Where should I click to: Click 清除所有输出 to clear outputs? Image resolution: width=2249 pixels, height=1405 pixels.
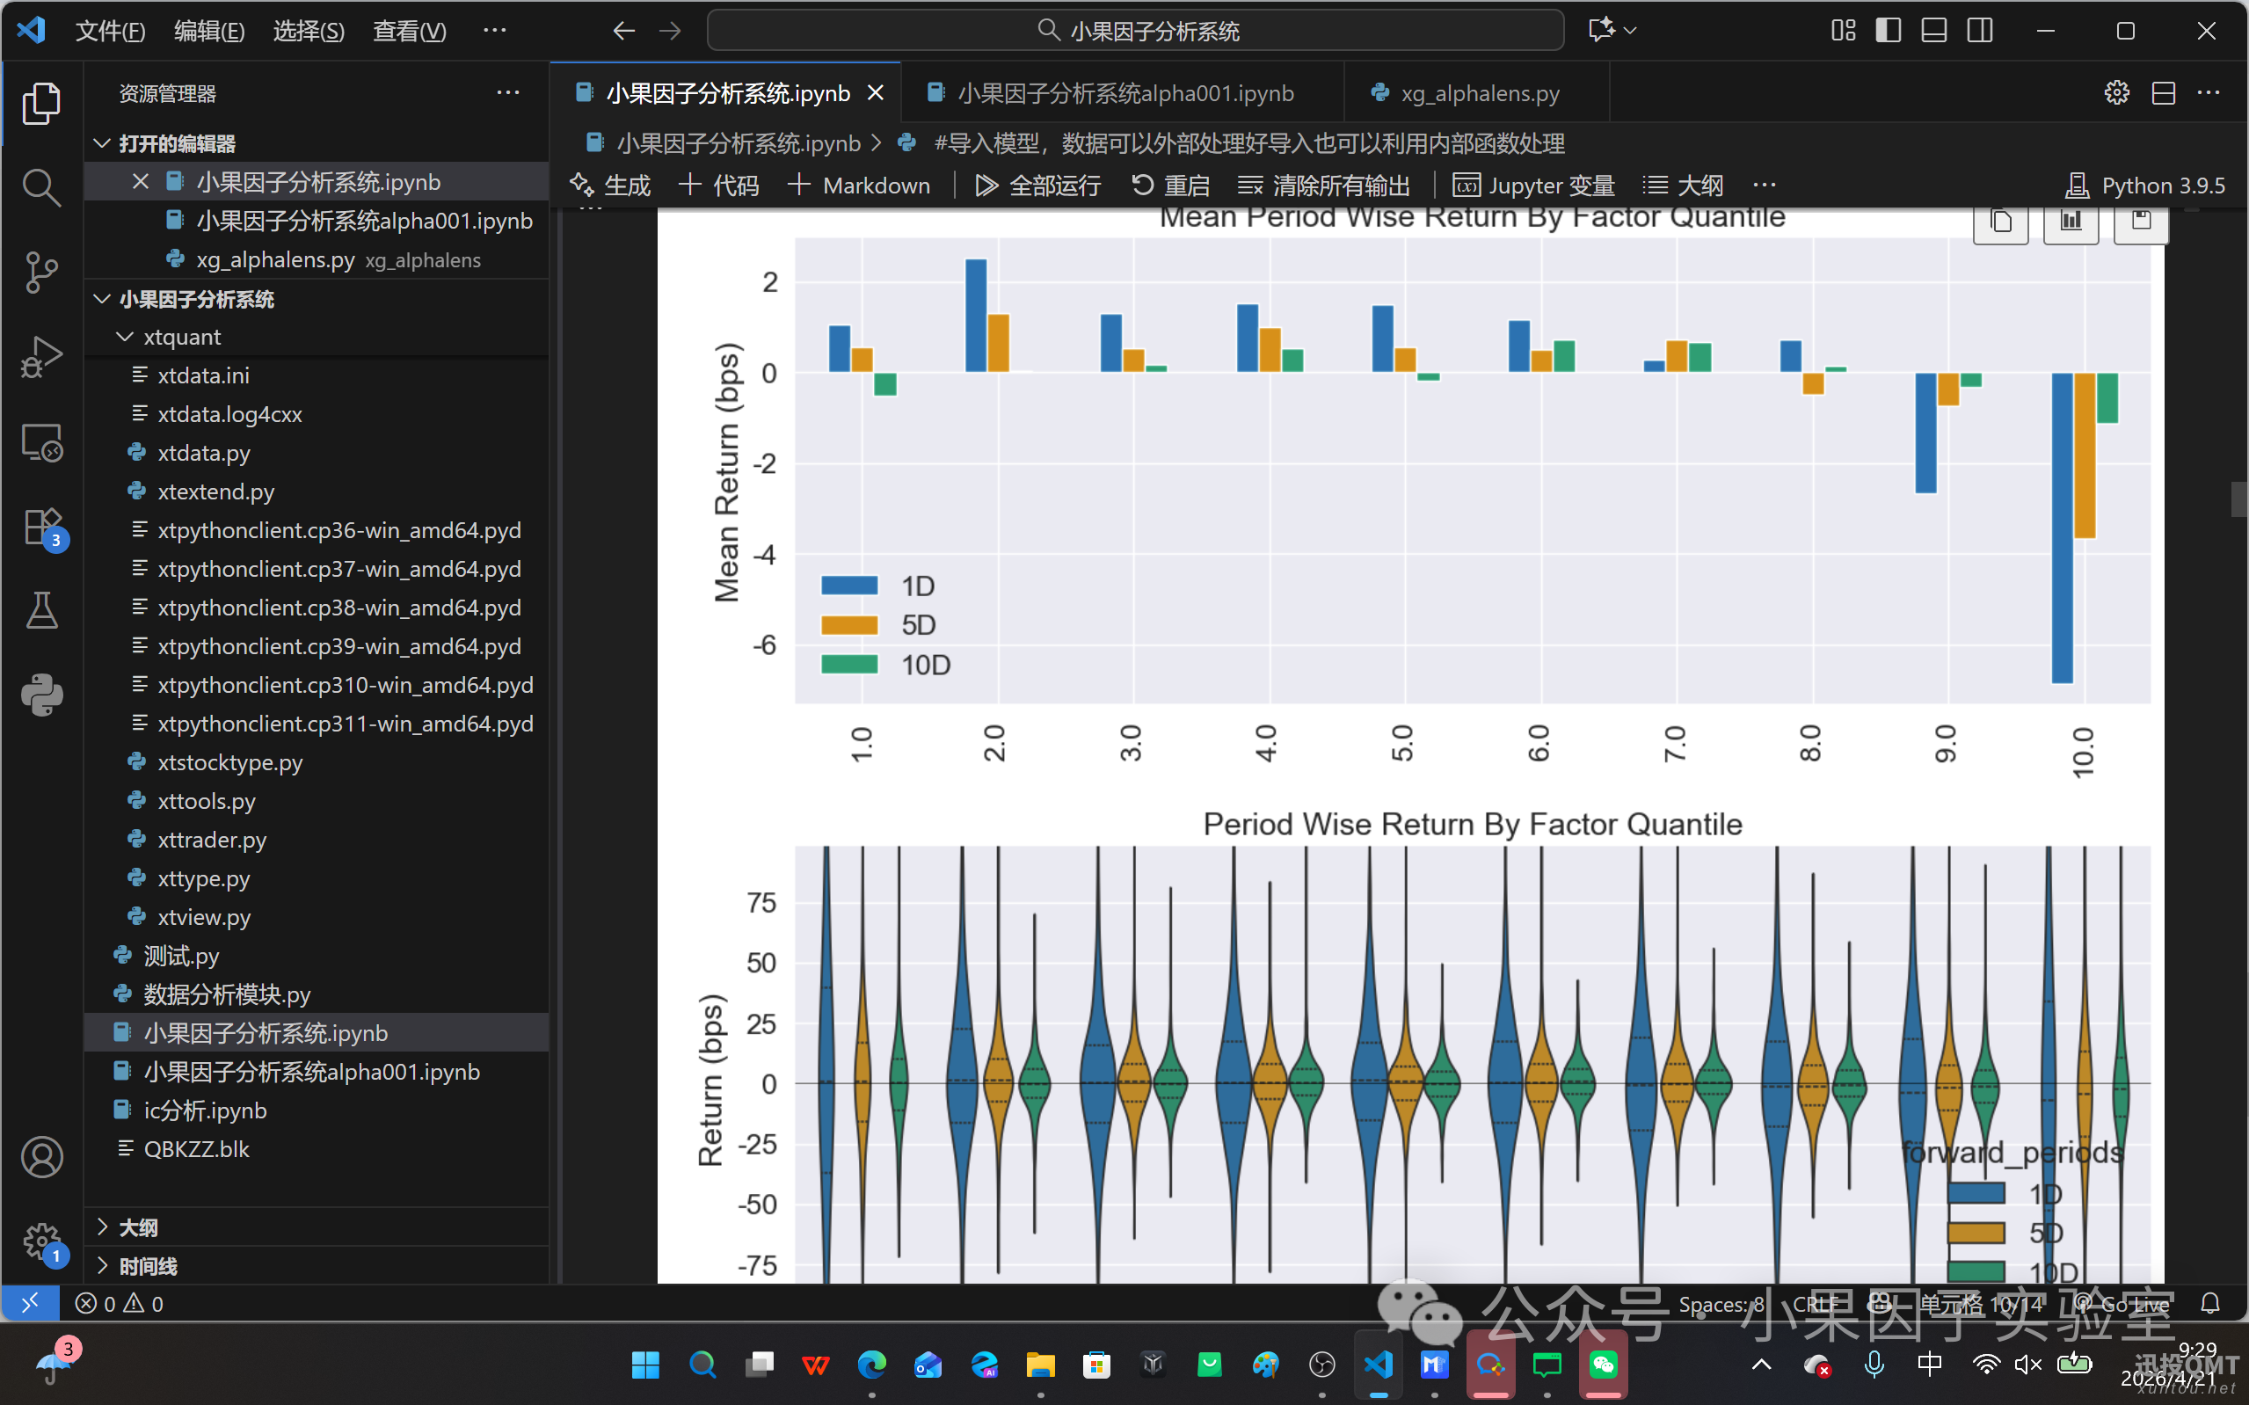click(1325, 186)
